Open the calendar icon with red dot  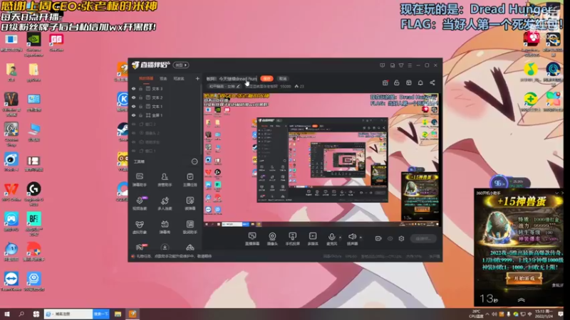point(385,82)
